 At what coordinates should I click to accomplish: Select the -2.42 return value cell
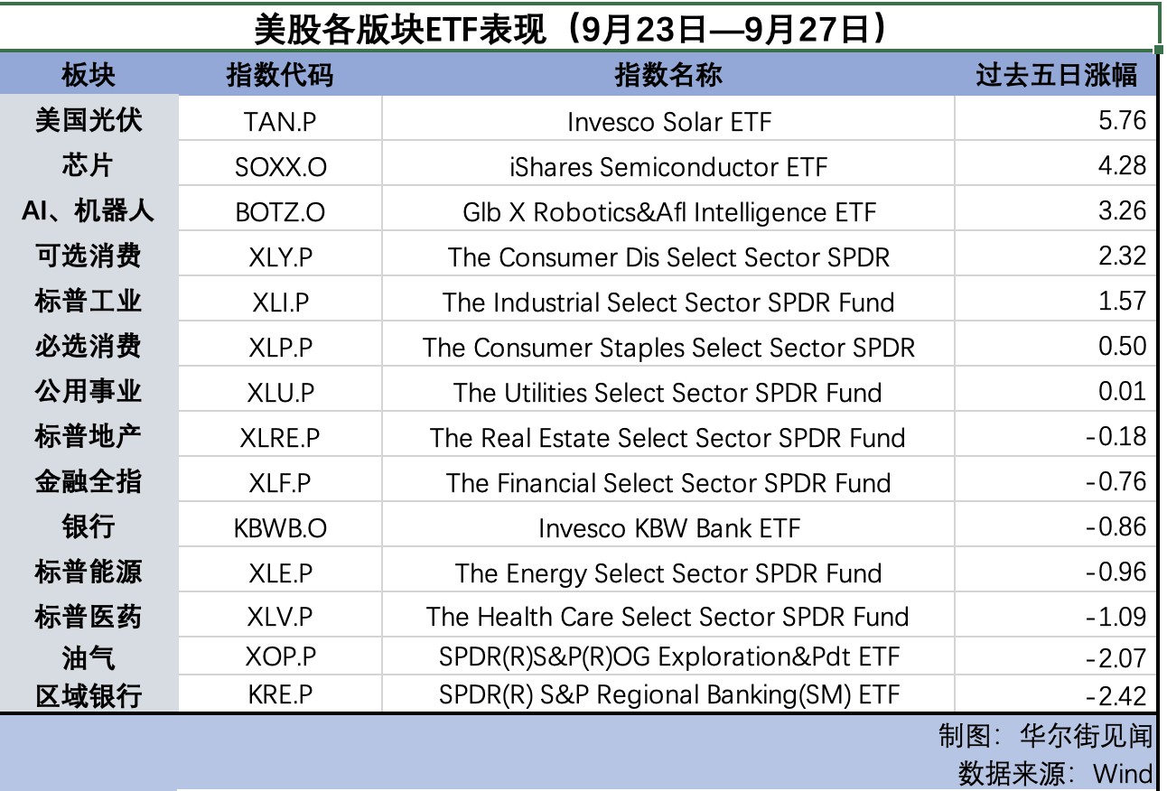1056,695
